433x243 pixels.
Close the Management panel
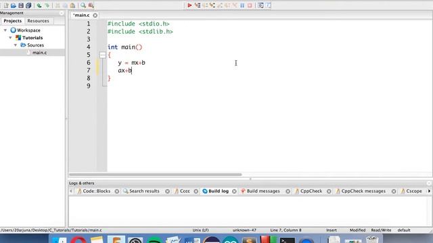pyautogui.click(x=62, y=13)
